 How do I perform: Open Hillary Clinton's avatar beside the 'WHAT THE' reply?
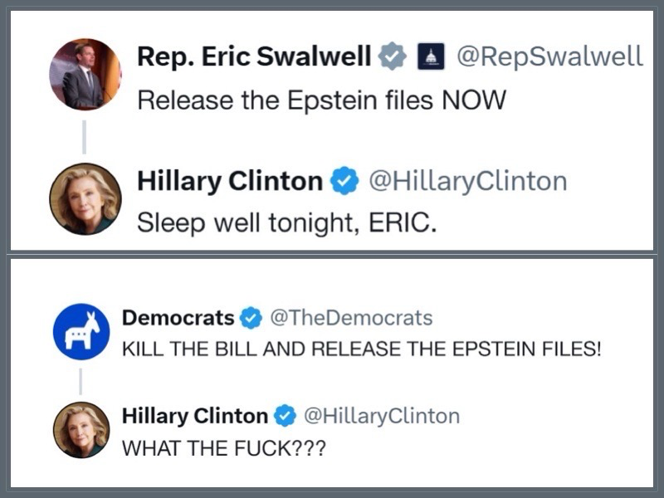point(81,430)
